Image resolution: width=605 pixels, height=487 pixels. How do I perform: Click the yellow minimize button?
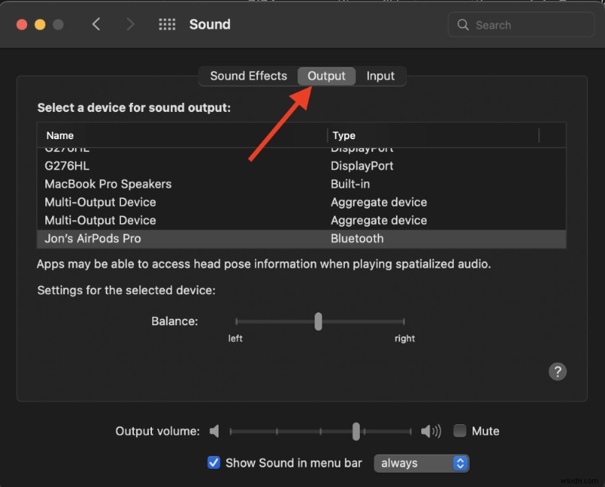point(40,24)
